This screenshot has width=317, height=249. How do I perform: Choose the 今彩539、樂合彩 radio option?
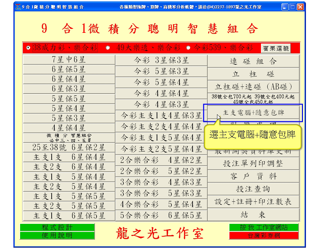click(188, 48)
